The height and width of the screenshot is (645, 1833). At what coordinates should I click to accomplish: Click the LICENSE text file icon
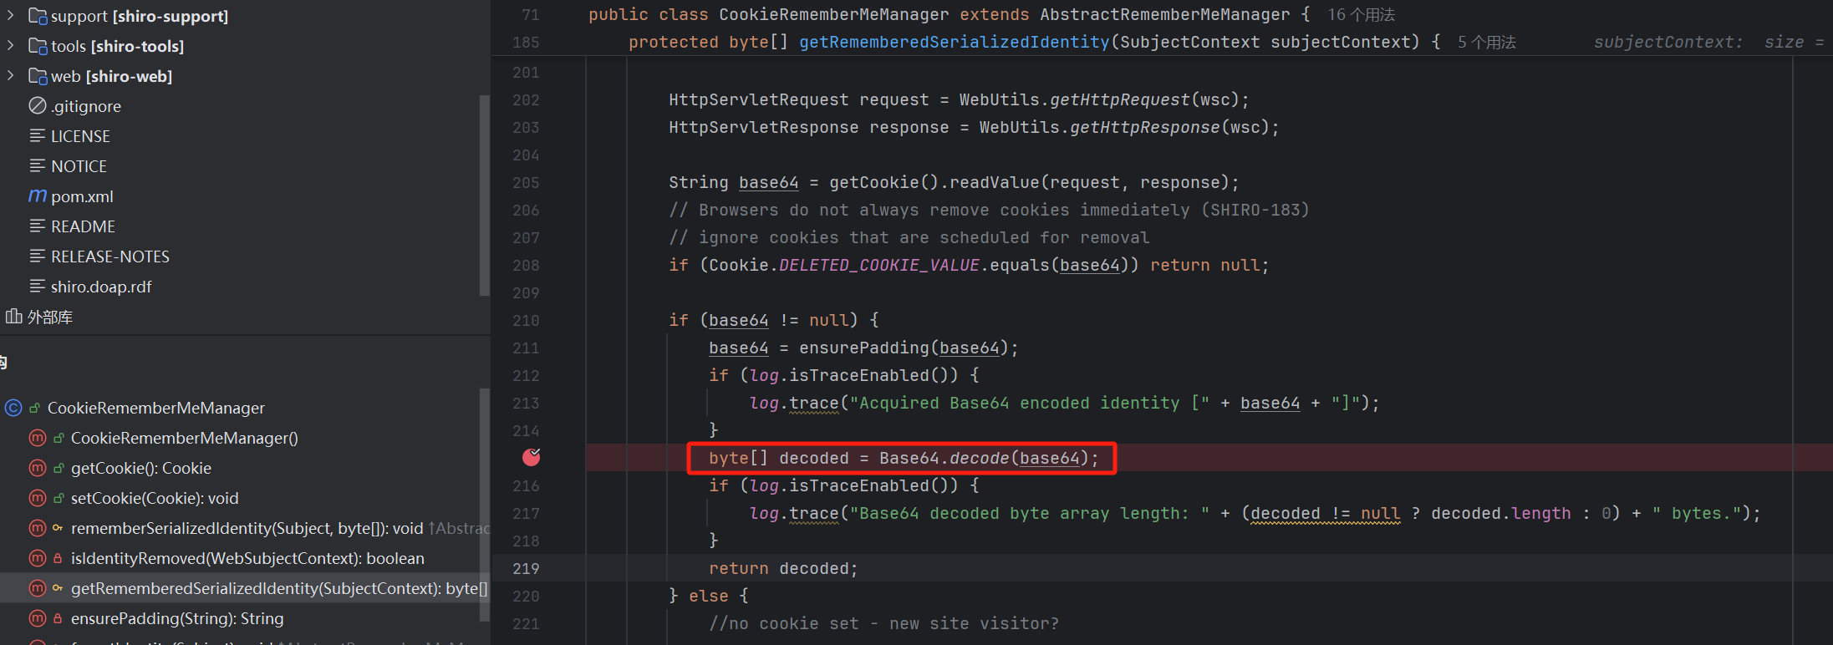[x=38, y=136]
